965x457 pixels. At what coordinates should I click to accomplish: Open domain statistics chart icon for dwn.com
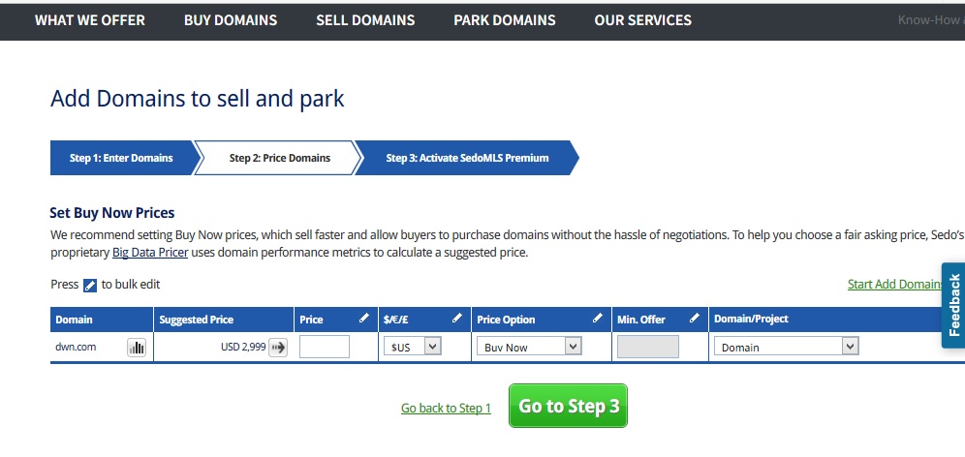(x=137, y=348)
